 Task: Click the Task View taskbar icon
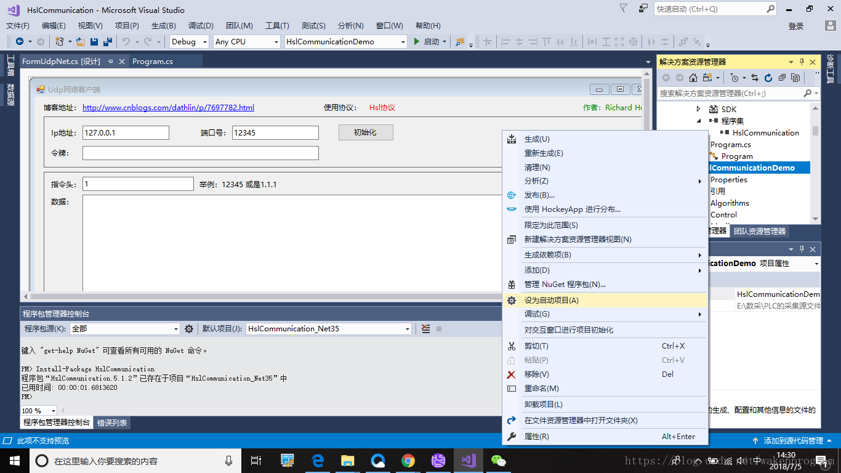257,460
